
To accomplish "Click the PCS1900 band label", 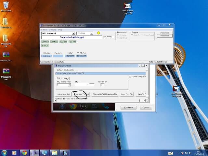I will tap(72, 42).
